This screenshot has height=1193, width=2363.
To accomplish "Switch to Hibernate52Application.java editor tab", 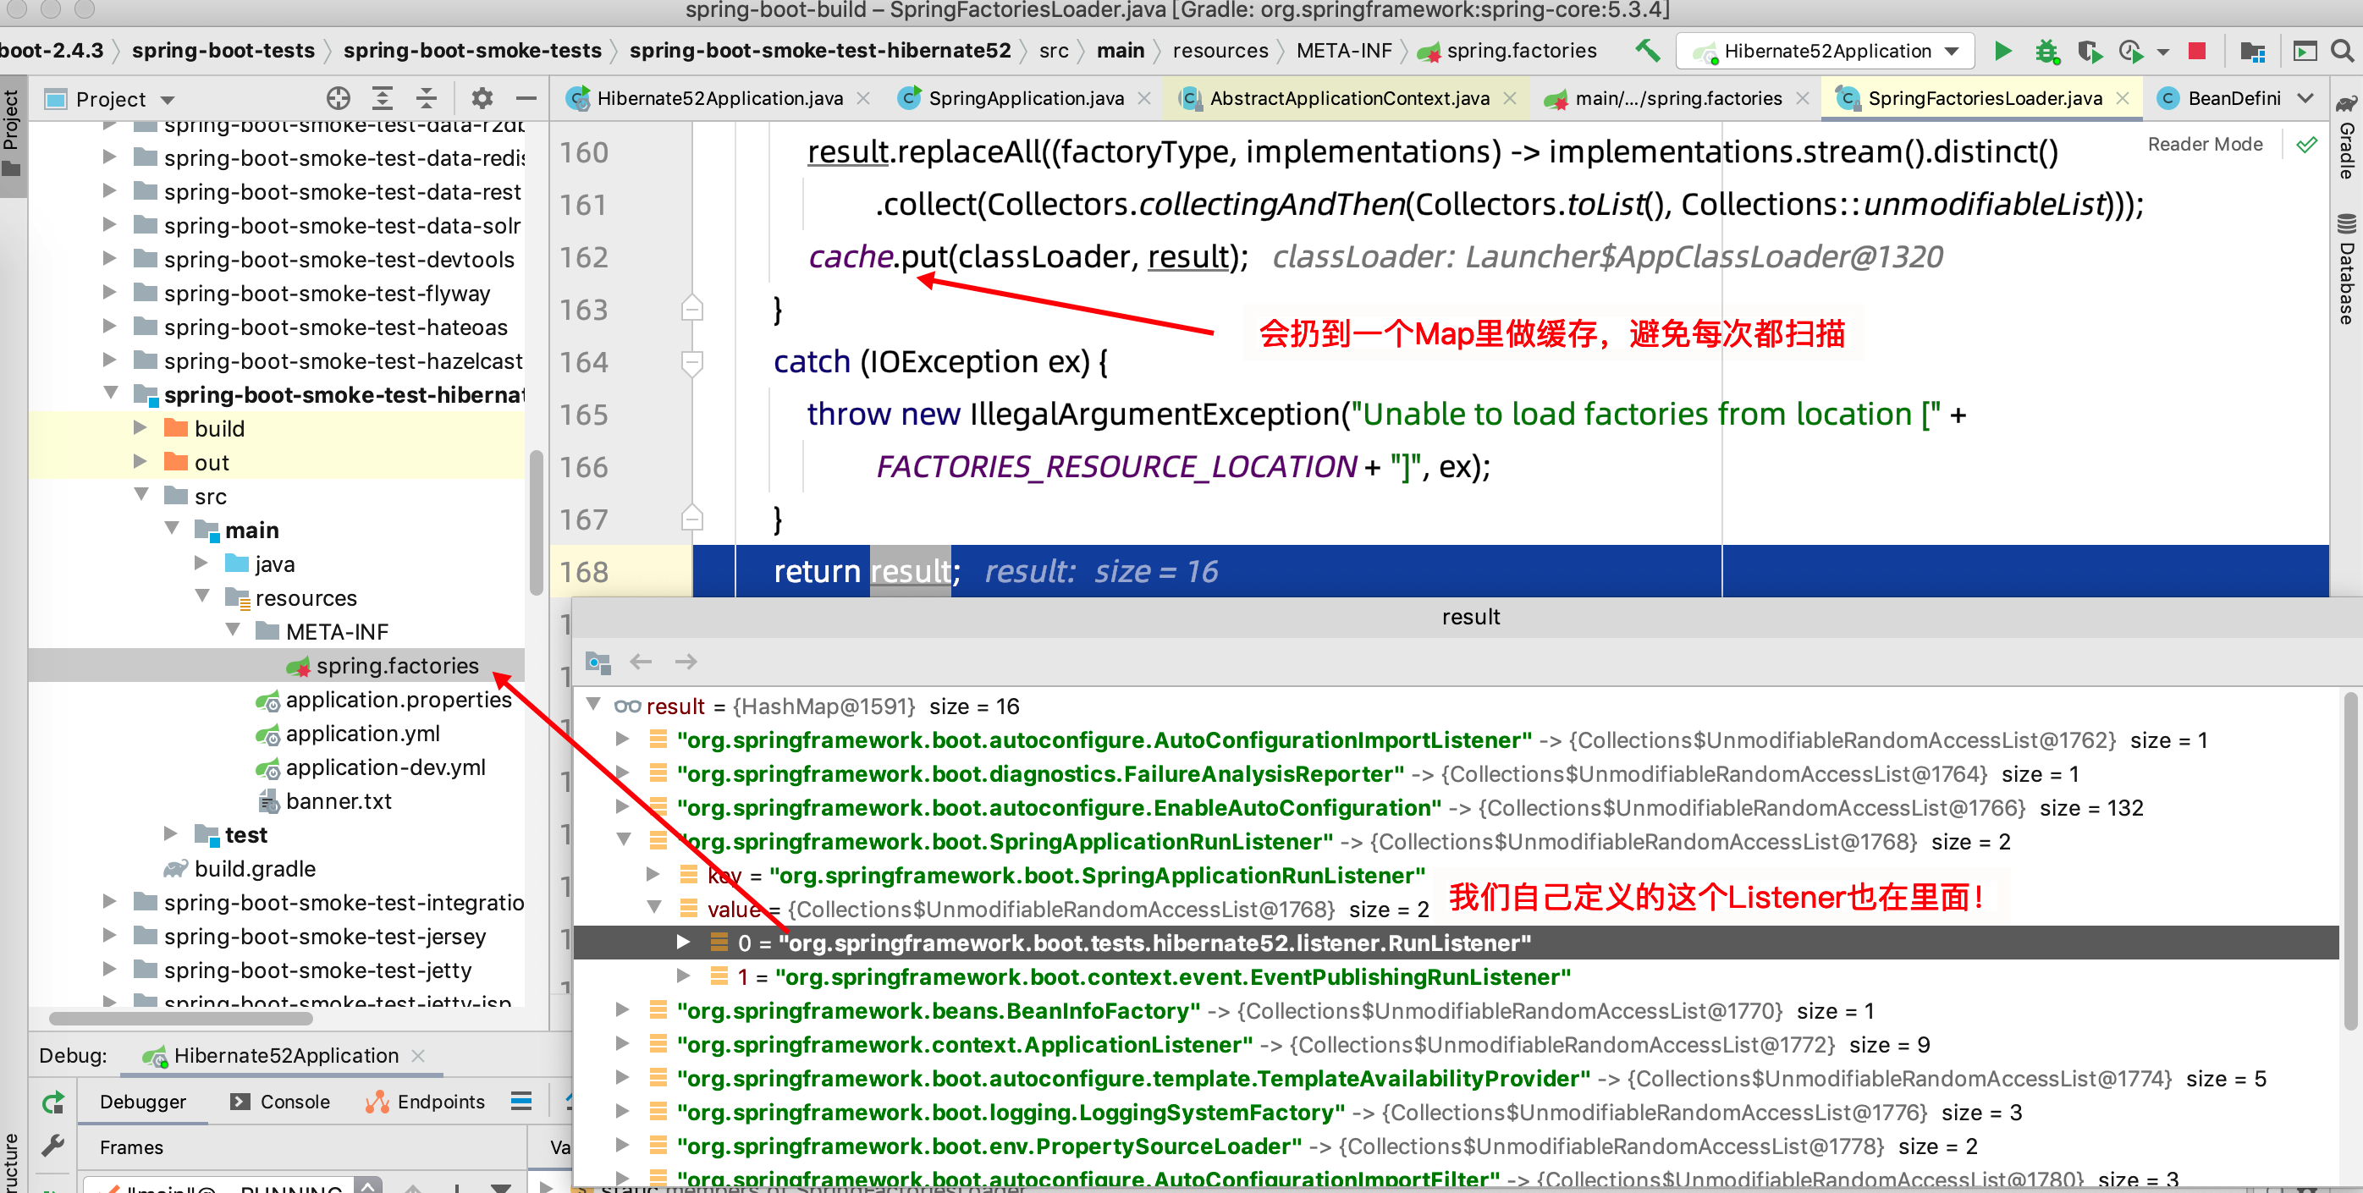I will click(x=719, y=98).
